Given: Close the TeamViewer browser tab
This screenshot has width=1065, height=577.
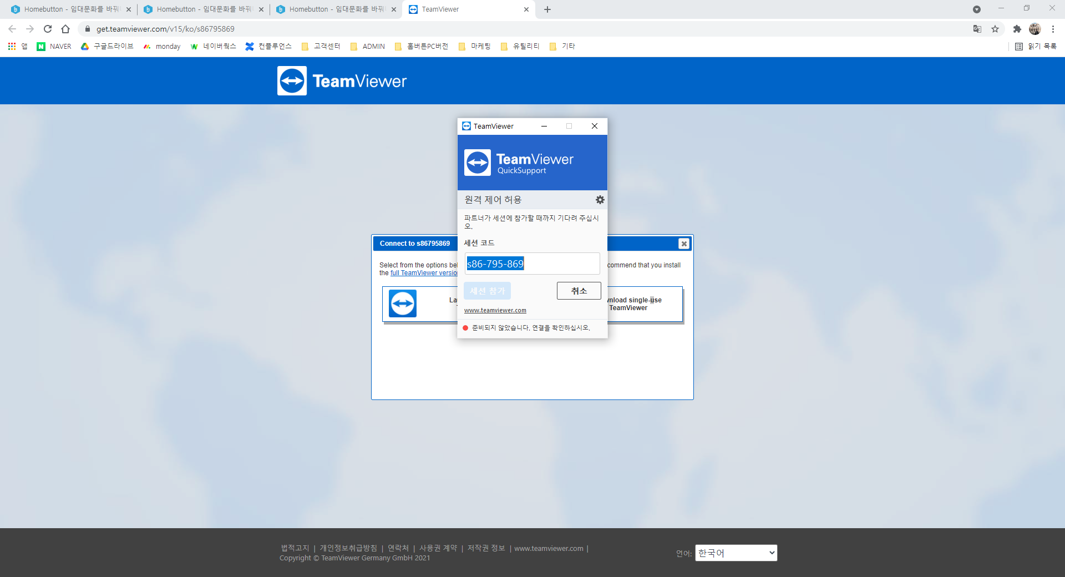Looking at the screenshot, I should pyautogui.click(x=526, y=9).
